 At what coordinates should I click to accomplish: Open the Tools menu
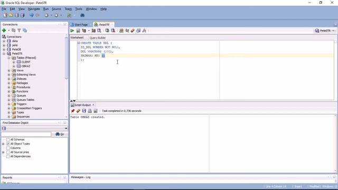click(79, 9)
